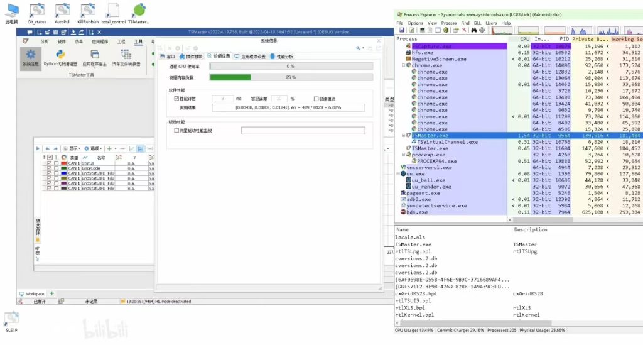Collapse the uu.exe process tree node
Screen dimensions: 643x345
point(399,173)
